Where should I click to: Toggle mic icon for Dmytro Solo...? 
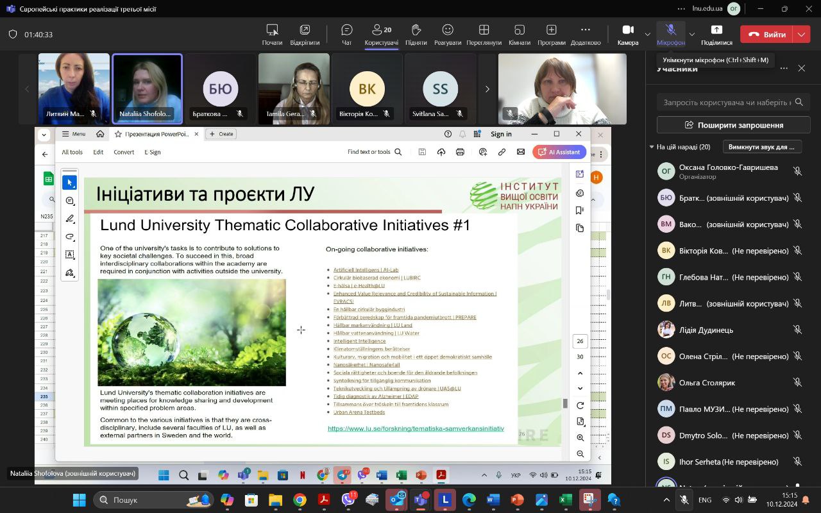(x=797, y=435)
